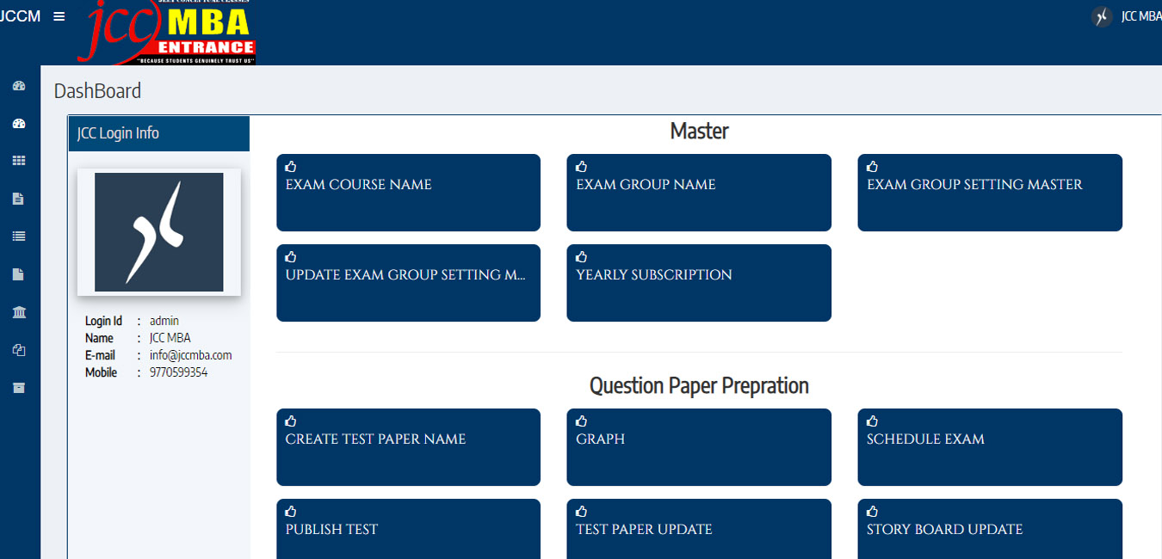This screenshot has height=559, width=1162.
Task: Select the archive box icon in sidebar
Action: [x=19, y=388]
